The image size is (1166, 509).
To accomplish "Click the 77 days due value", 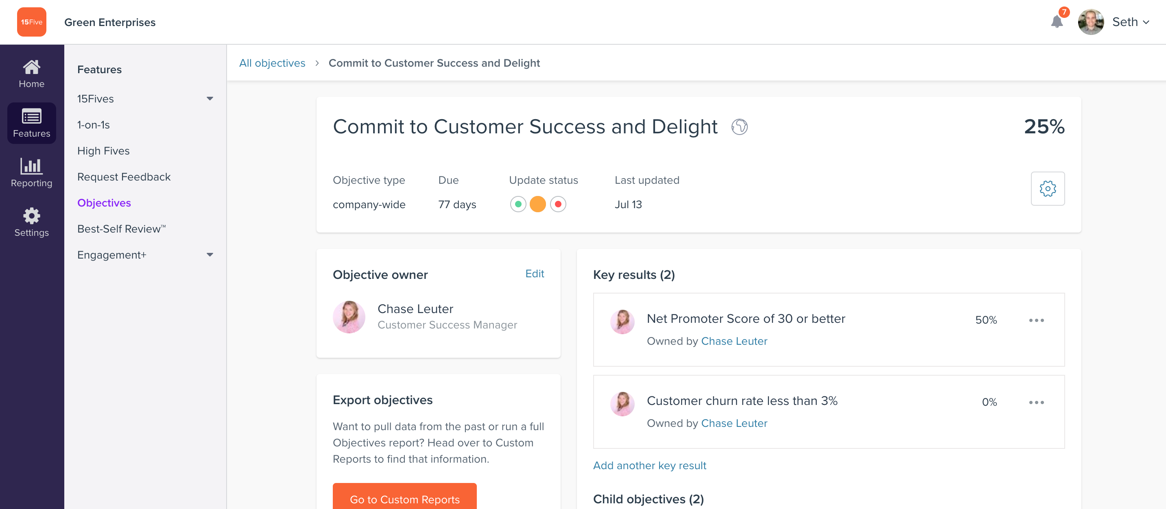I will click(x=457, y=204).
